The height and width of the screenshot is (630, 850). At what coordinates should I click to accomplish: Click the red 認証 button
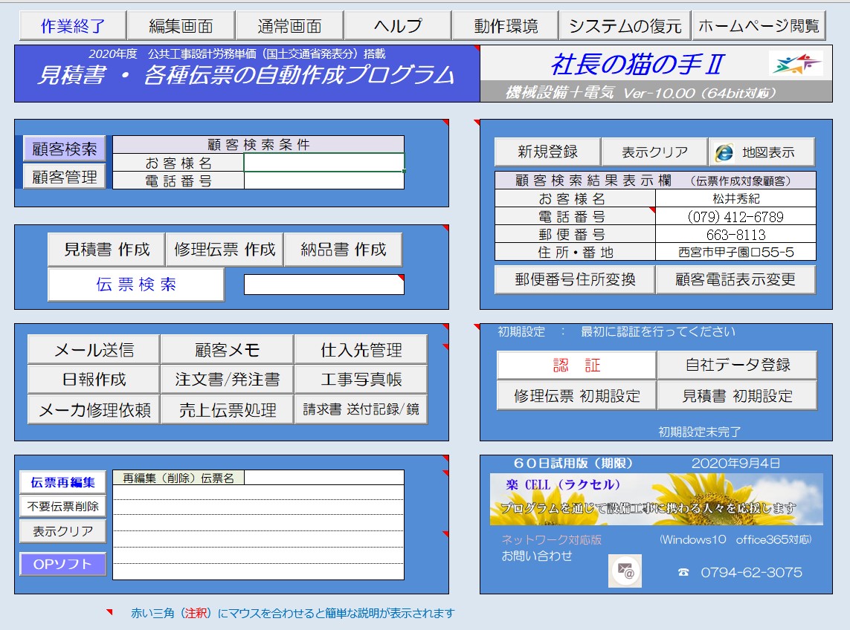click(576, 365)
